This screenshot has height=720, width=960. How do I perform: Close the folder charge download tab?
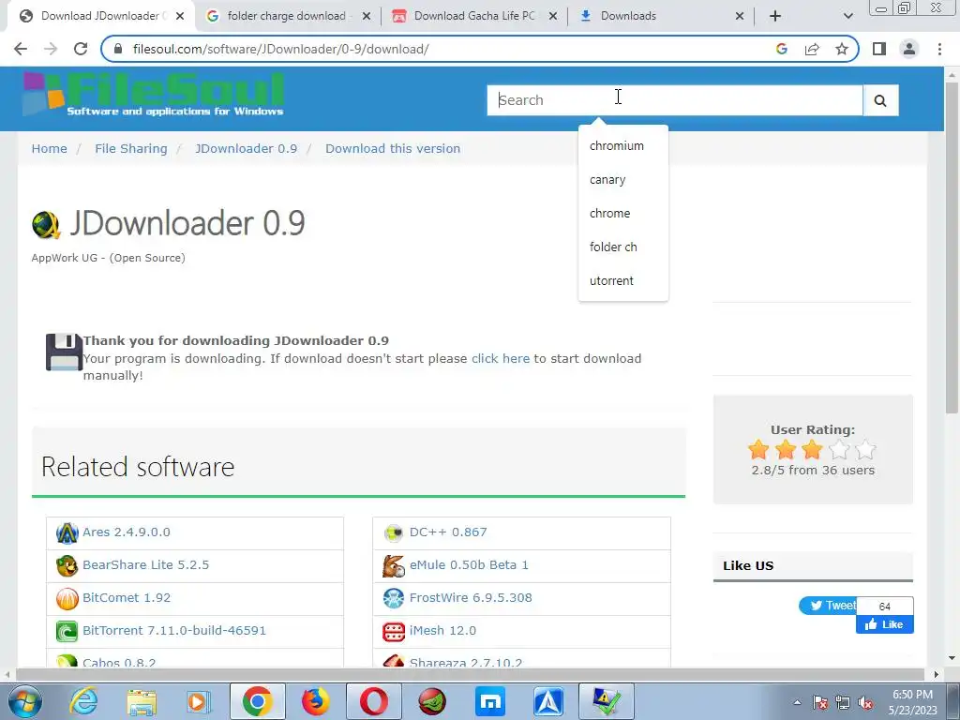point(367,16)
